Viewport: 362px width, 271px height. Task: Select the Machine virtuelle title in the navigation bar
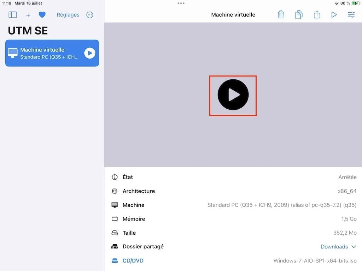coord(233,14)
